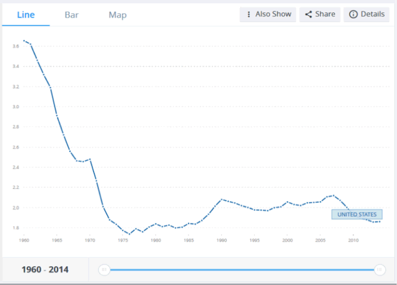
Task: Click the lowest data point near 1976
Action: pyautogui.click(x=130, y=234)
